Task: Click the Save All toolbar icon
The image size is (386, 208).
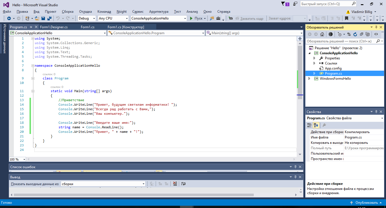Action: click(49, 18)
